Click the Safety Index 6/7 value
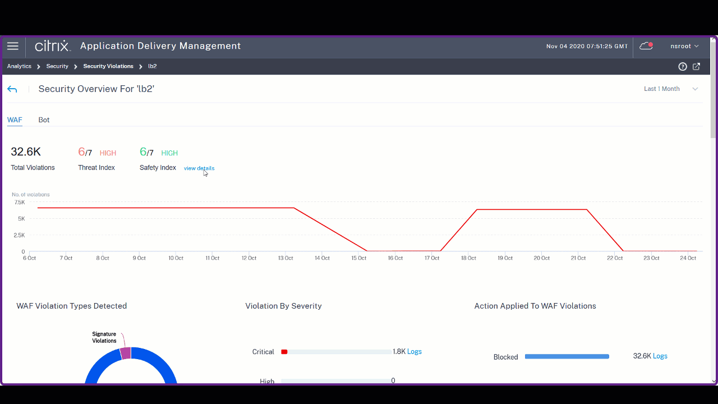Image resolution: width=718 pixels, height=404 pixels. coord(146,152)
